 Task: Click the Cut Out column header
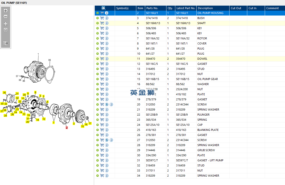coord(238,8)
